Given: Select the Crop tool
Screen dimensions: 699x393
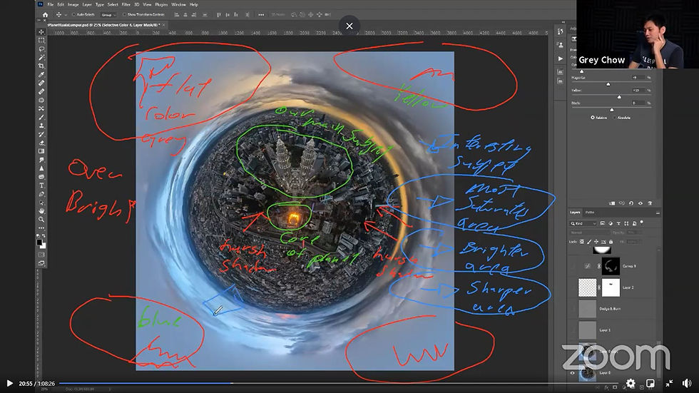Looking at the screenshot, I should [x=41, y=66].
